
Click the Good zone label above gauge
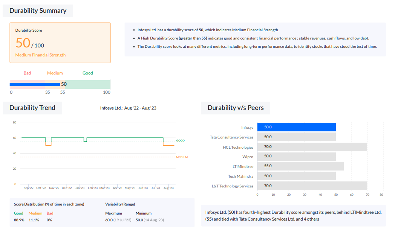[88, 73]
